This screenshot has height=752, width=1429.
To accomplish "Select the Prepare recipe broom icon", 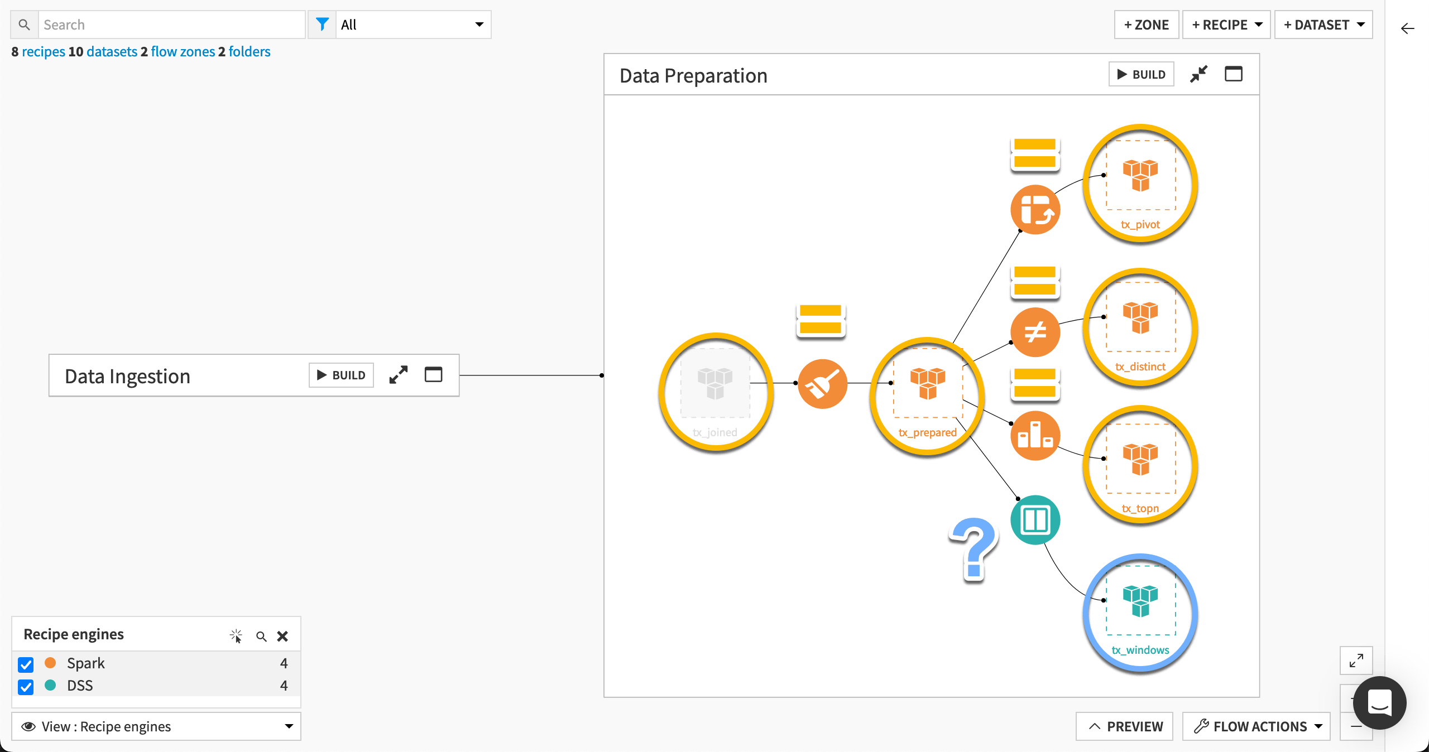I will pos(823,383).
